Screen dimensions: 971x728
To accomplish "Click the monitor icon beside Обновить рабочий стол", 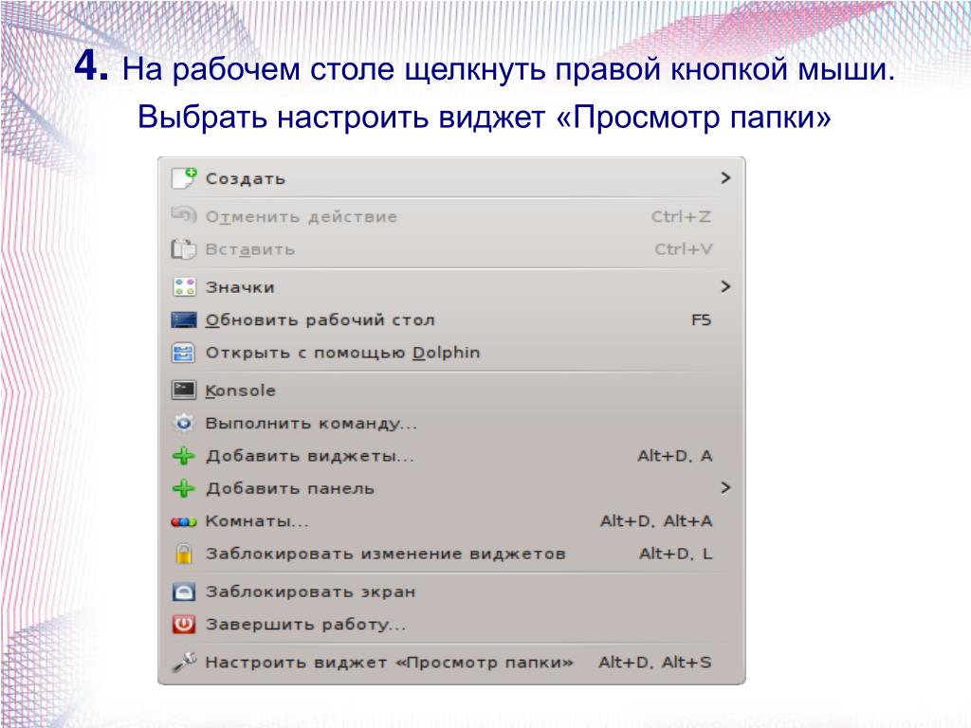I will tap(184, 319).
